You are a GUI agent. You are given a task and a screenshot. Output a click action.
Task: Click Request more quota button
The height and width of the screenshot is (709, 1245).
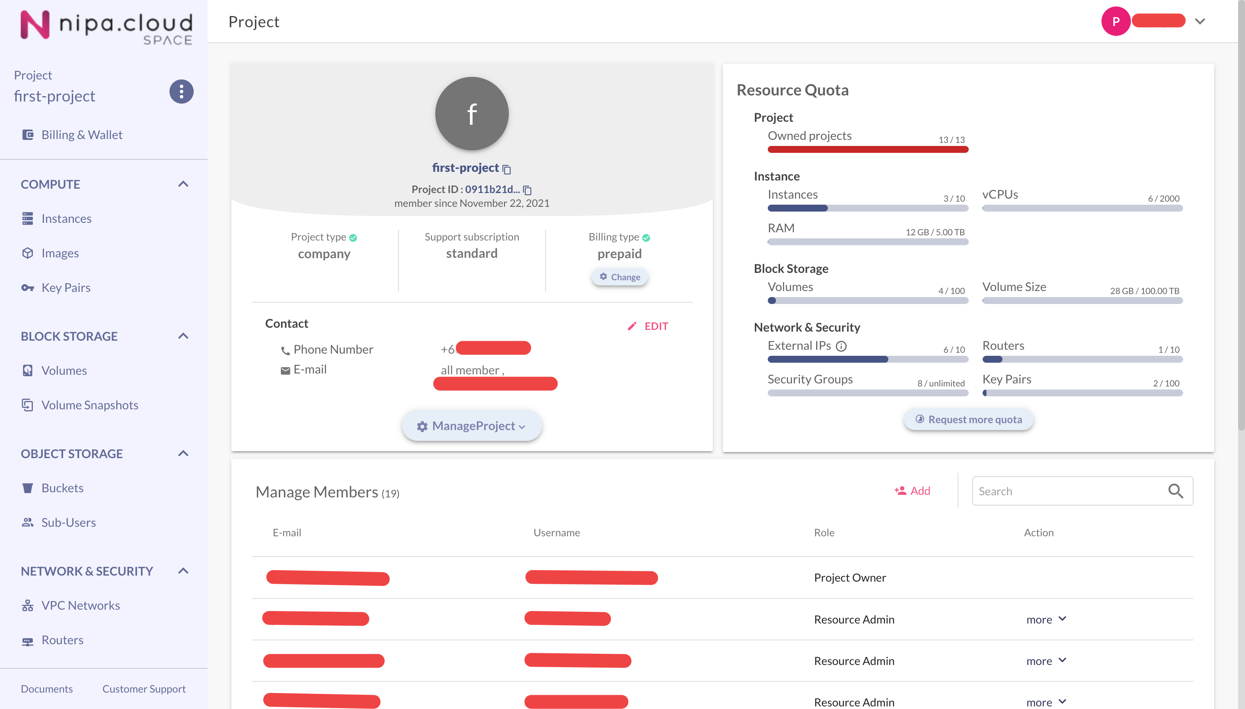tap(968, 419)
